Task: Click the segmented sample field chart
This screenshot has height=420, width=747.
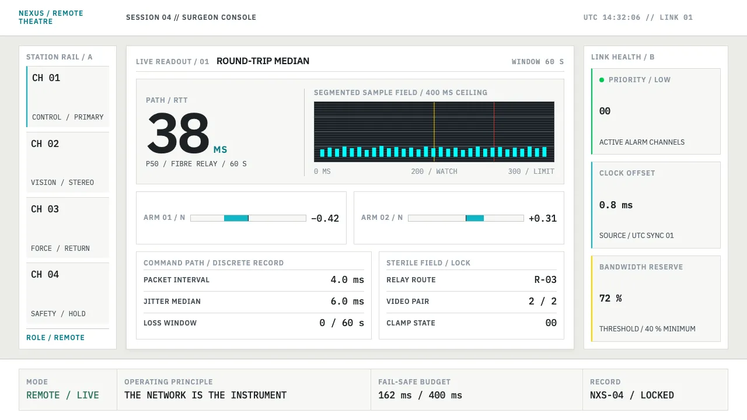Action: pos(434,132)
